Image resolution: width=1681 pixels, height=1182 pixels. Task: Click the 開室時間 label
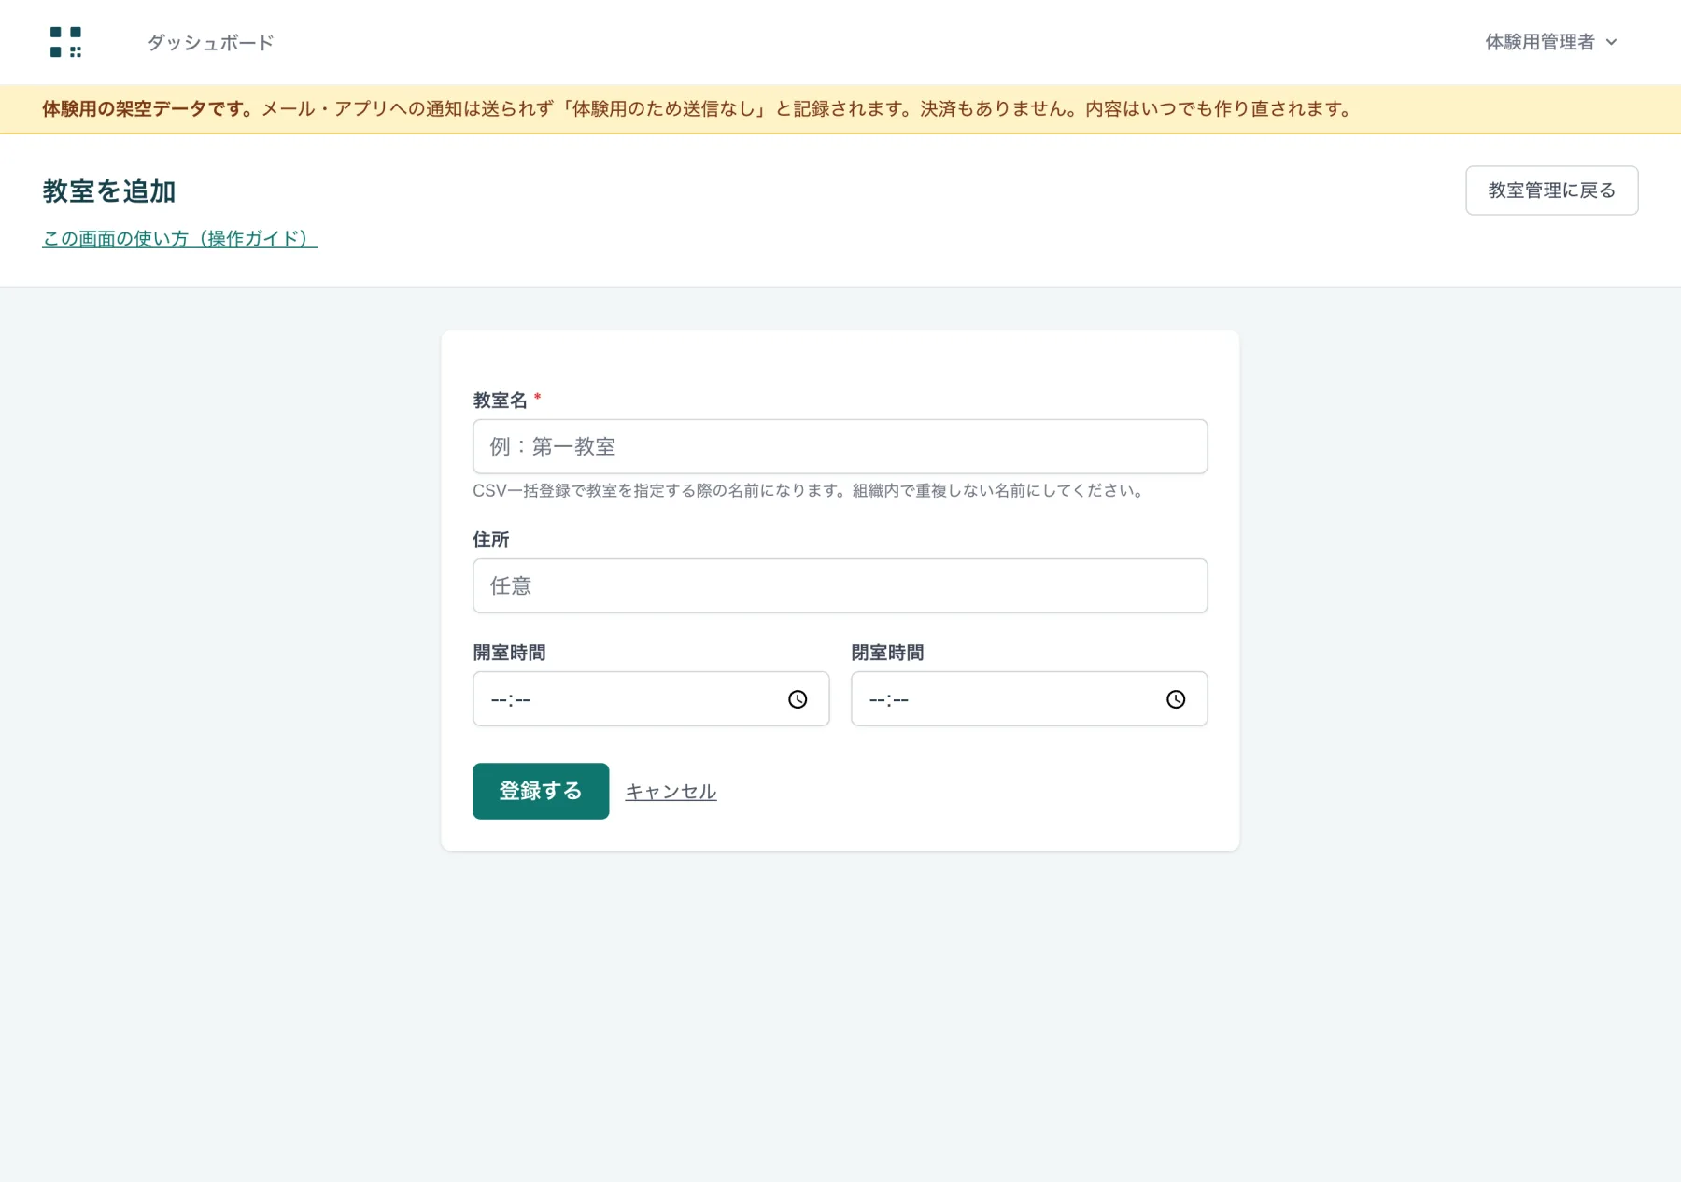[509, 653]
